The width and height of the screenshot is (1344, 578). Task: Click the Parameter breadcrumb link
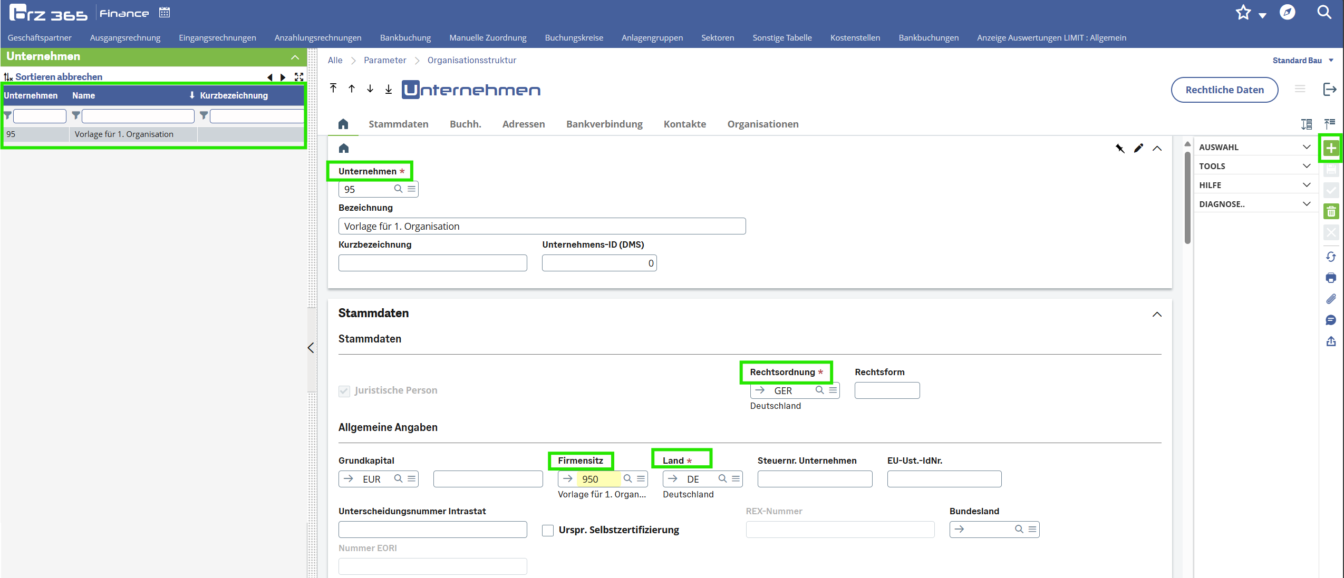tap(385, 61)
